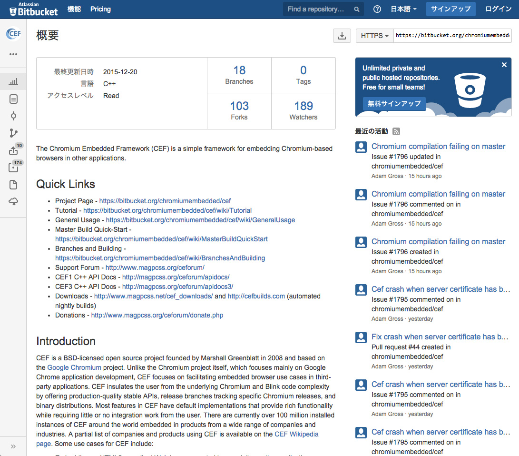Click the Bitbucket bucket illustration in banner

click(470, 90)
